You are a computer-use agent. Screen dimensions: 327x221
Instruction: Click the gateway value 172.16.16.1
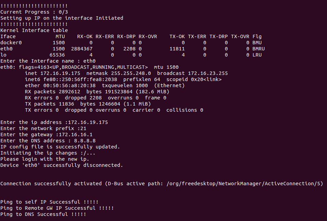[x=76, y=135]
